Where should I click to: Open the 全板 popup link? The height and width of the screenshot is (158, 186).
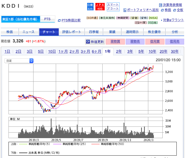(x=180, y=10)
